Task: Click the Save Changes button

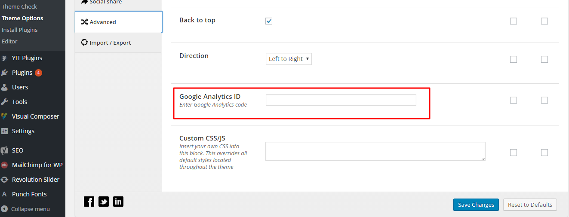Action: pos(476,205)
